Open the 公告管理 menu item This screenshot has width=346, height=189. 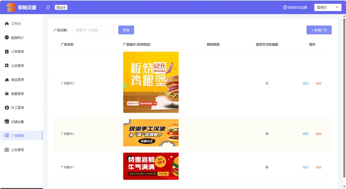17,150
